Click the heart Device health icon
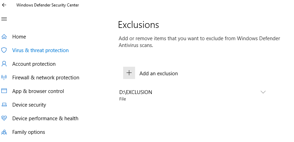This screenshot has width=294, height=142. [x=4, y=118]
